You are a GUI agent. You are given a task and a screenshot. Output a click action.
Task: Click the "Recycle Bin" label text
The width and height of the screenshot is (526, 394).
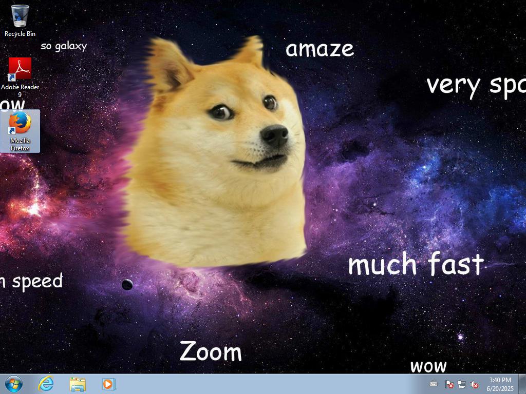20,34
